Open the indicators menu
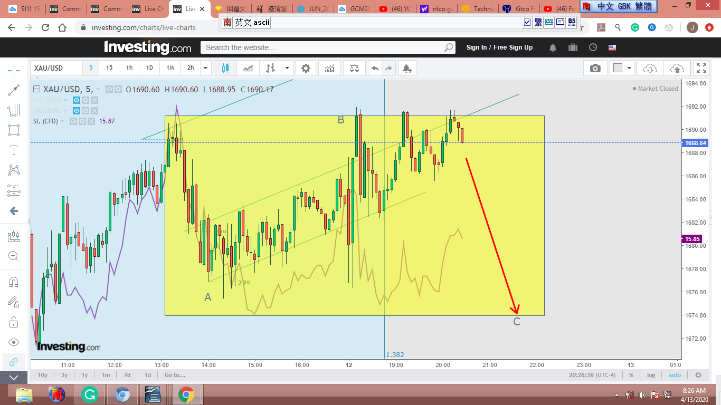The height and width of the screenshot is (405, 721). [x=329, y=68]
